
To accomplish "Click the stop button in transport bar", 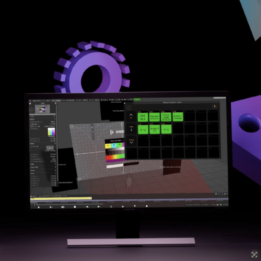I will click(x=75, y=207).
